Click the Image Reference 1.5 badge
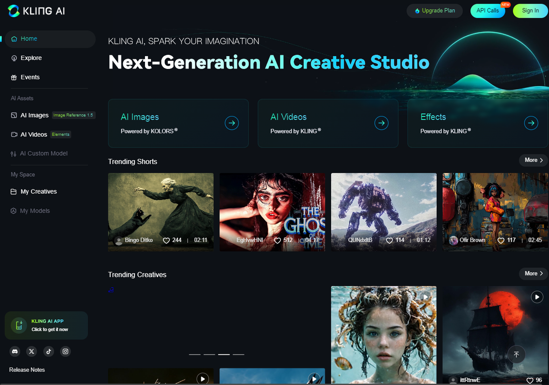This screenshot has width=549, height=385. click(73, 115)
